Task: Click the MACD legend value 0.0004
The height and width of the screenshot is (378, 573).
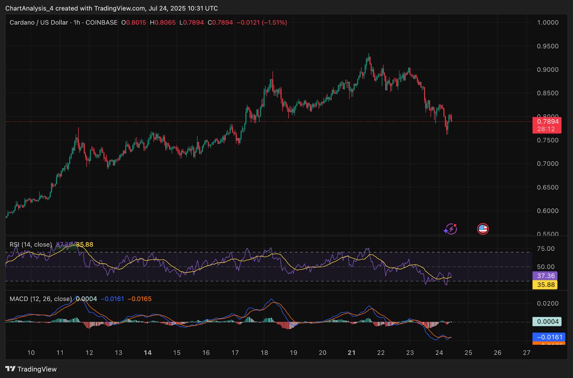Action: [x=86, y=299]
